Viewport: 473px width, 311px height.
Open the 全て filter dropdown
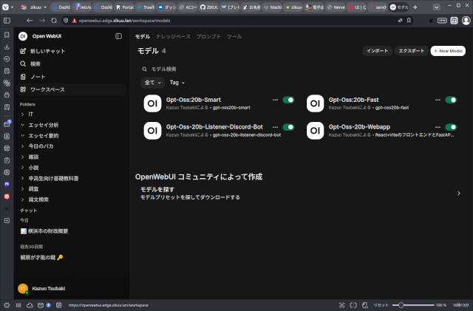click(152, 83)
